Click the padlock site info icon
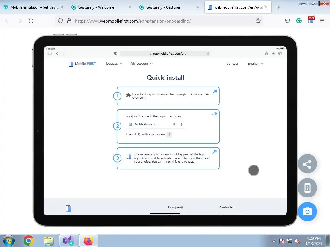 click(x=69, y=21)
